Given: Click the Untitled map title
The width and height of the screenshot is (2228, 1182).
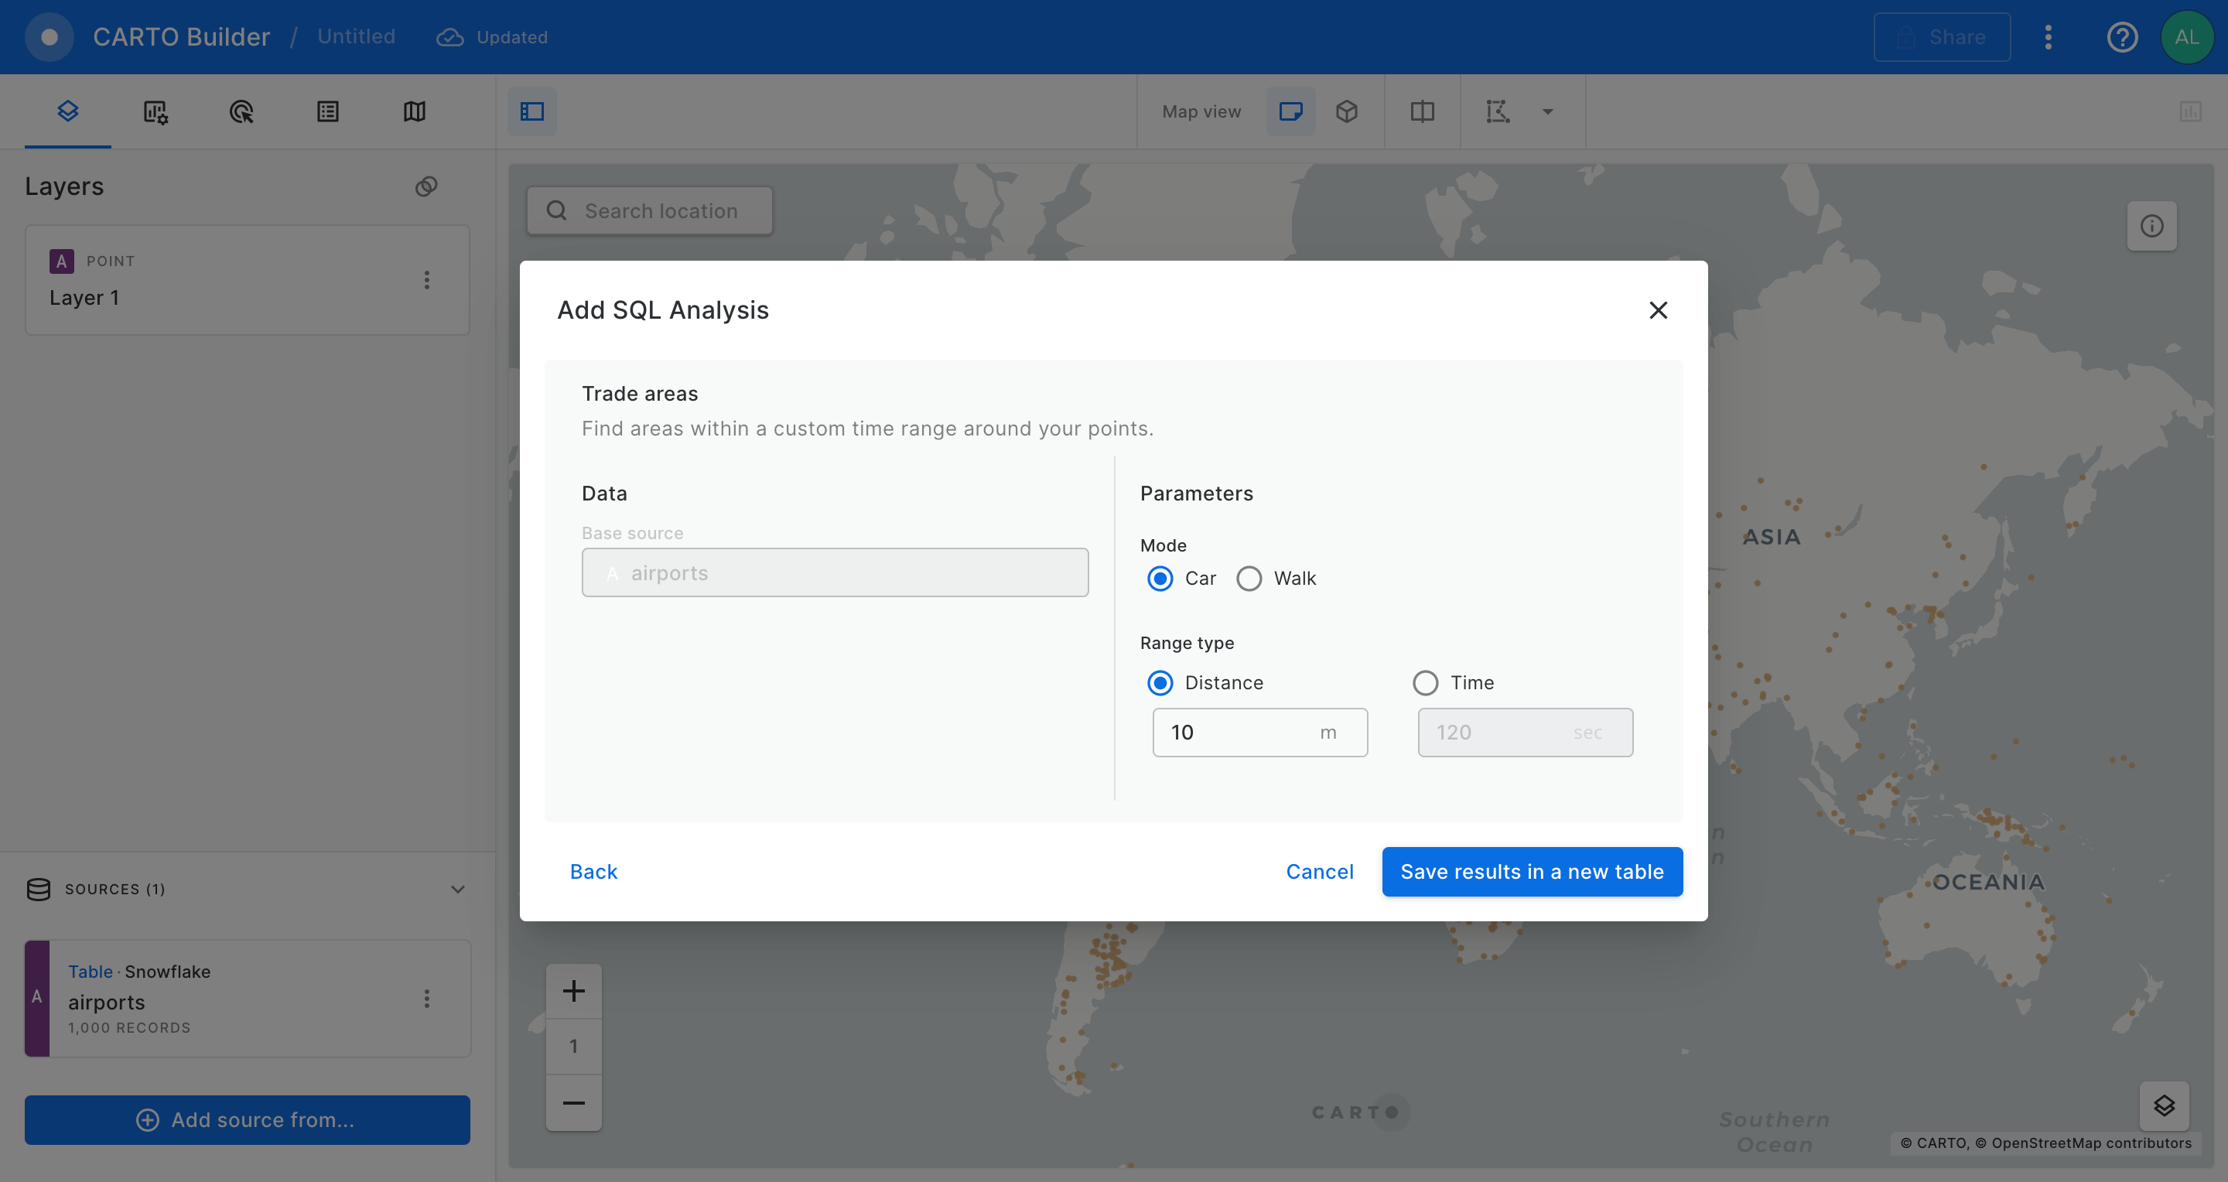Looking at the screenshot, I should click(x=357, y=37).
